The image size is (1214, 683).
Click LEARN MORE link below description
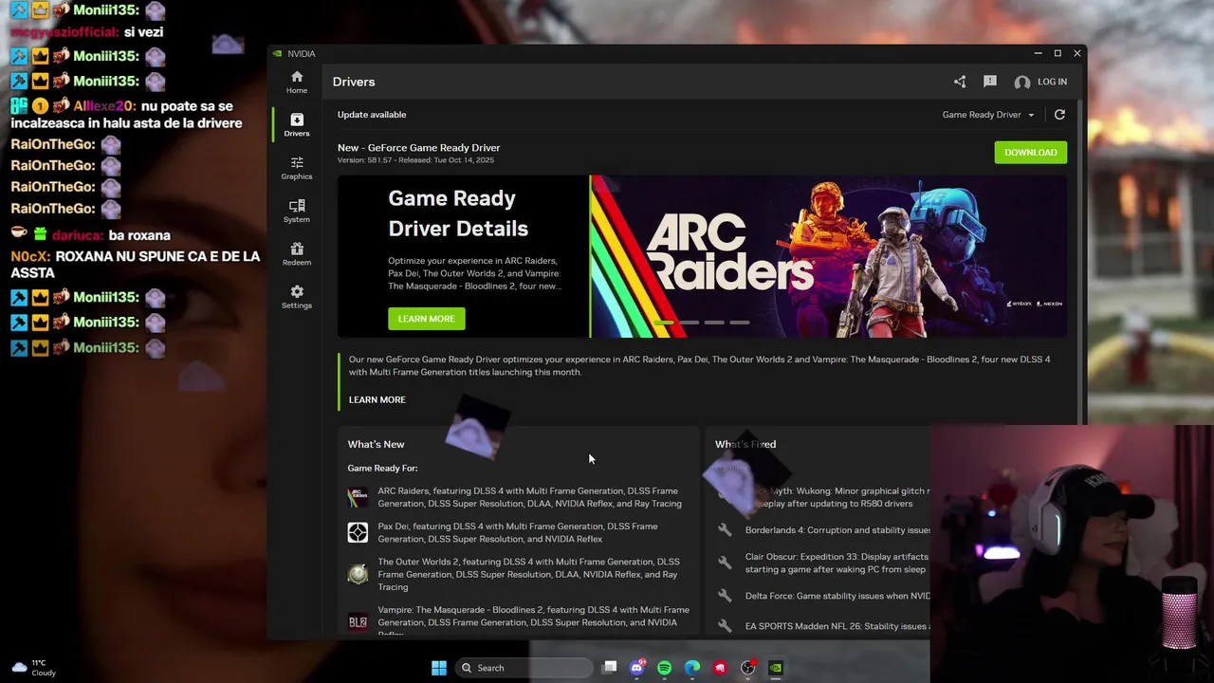pos(377,399)
